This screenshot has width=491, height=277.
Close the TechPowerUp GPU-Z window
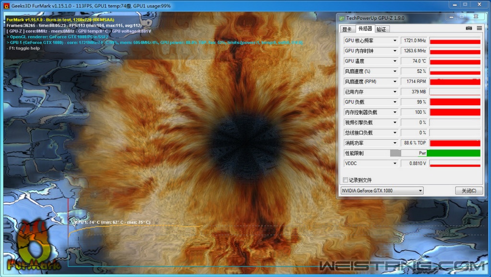[476, 17]
